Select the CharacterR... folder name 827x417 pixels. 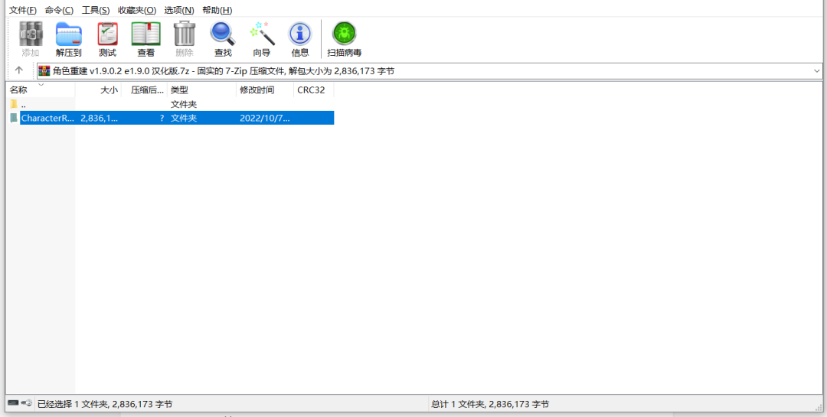[47, 118]
